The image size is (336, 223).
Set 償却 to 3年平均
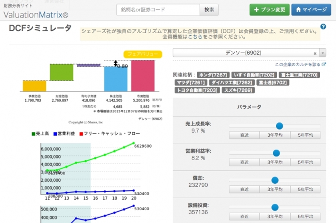(x=275, y=189)
